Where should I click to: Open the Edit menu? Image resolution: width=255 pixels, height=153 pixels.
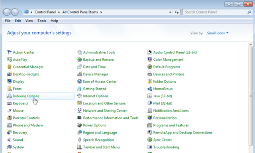pyautogui.click(x=18, y=21)
